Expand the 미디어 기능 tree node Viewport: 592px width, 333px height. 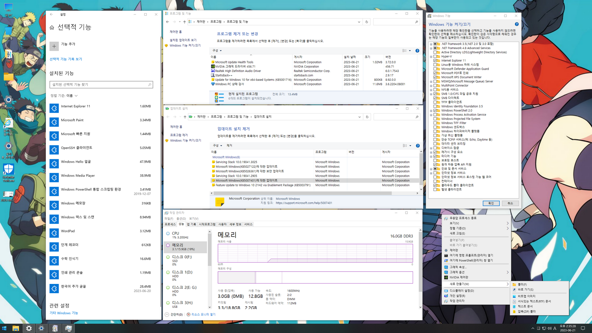[x=431, y=156]
